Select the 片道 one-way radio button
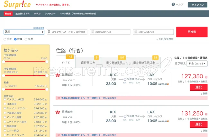 click(x=5, y=39)
